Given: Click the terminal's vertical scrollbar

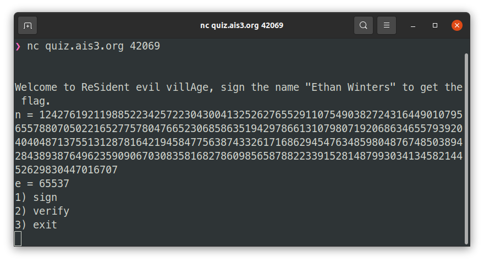Looking at the screenshot, I should coord(466,149).
